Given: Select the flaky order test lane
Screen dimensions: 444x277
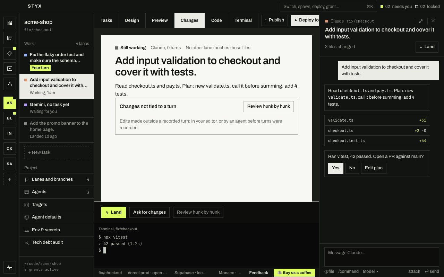Looking at the screenshot, I should [x=57, y=61].
